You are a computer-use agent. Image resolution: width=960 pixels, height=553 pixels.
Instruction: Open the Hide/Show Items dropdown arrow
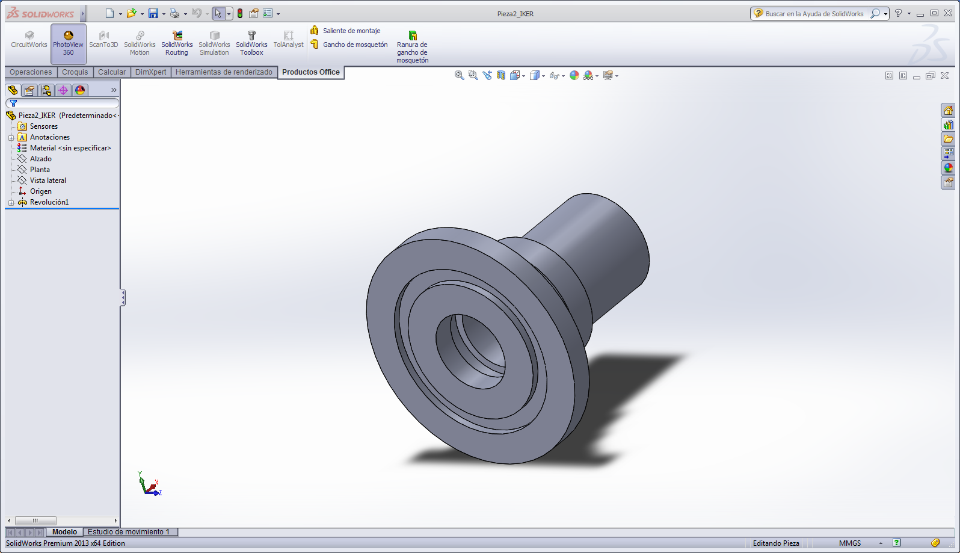tap(563, 76)
